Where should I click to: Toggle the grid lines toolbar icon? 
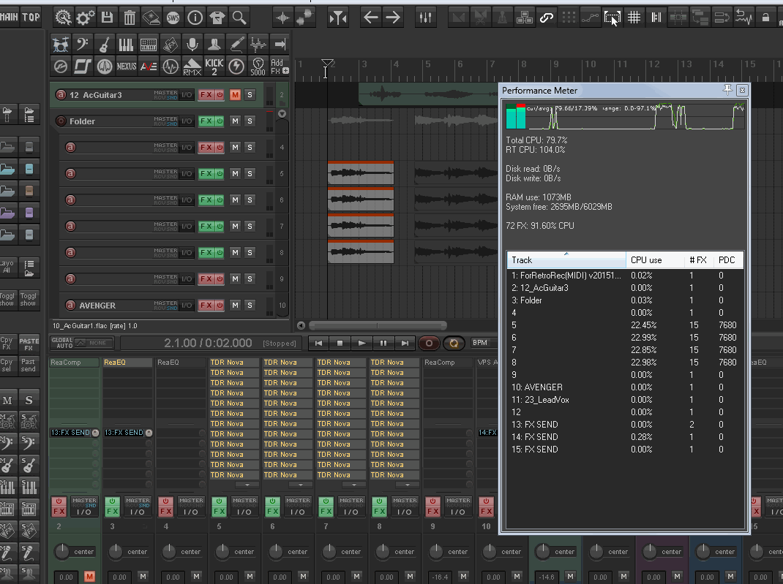point(634,18)
